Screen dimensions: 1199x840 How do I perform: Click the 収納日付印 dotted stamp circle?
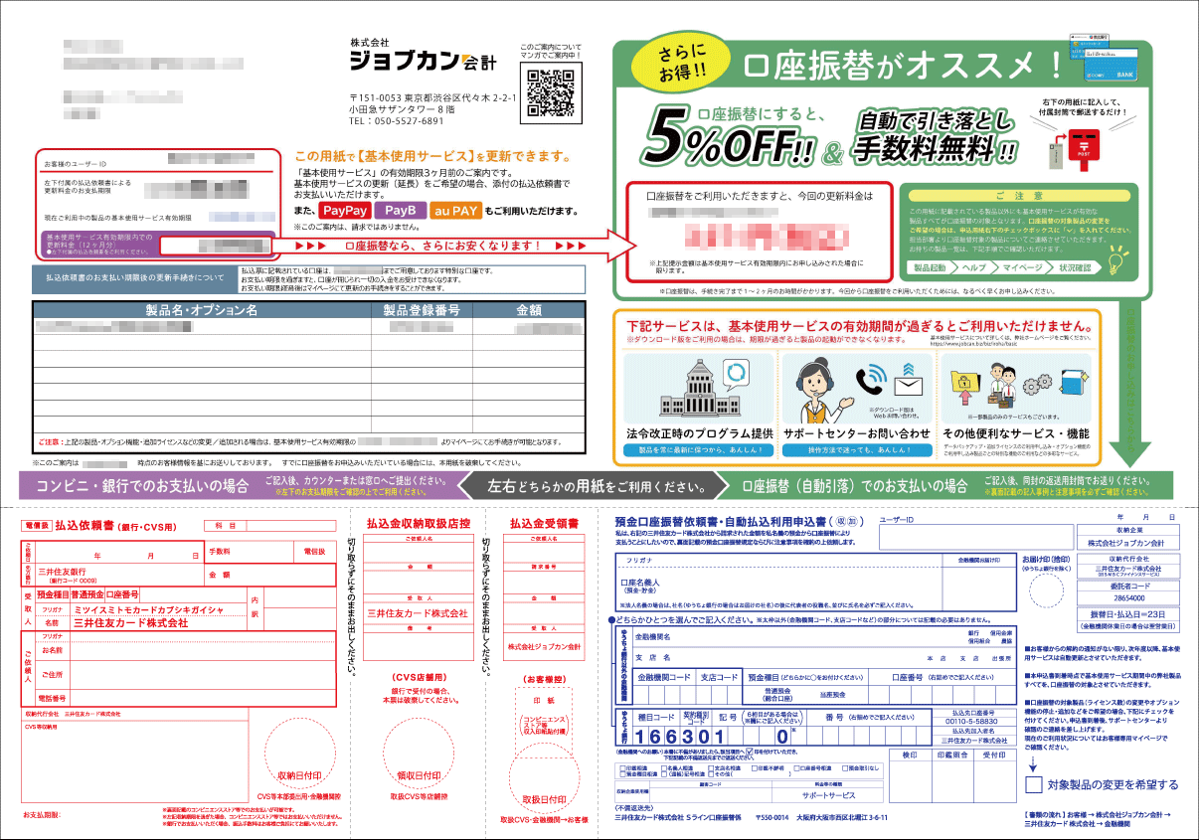299,756
